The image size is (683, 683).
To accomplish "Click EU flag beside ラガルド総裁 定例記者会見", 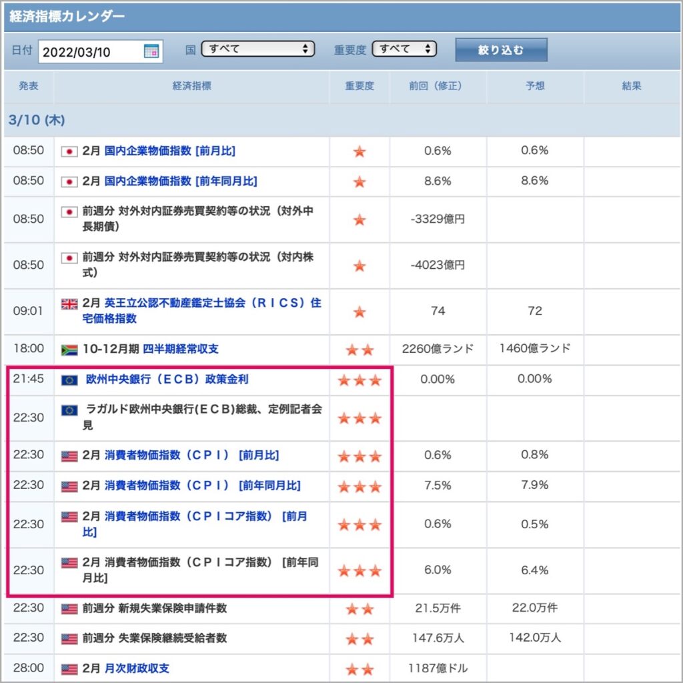I will pos(69,410).
